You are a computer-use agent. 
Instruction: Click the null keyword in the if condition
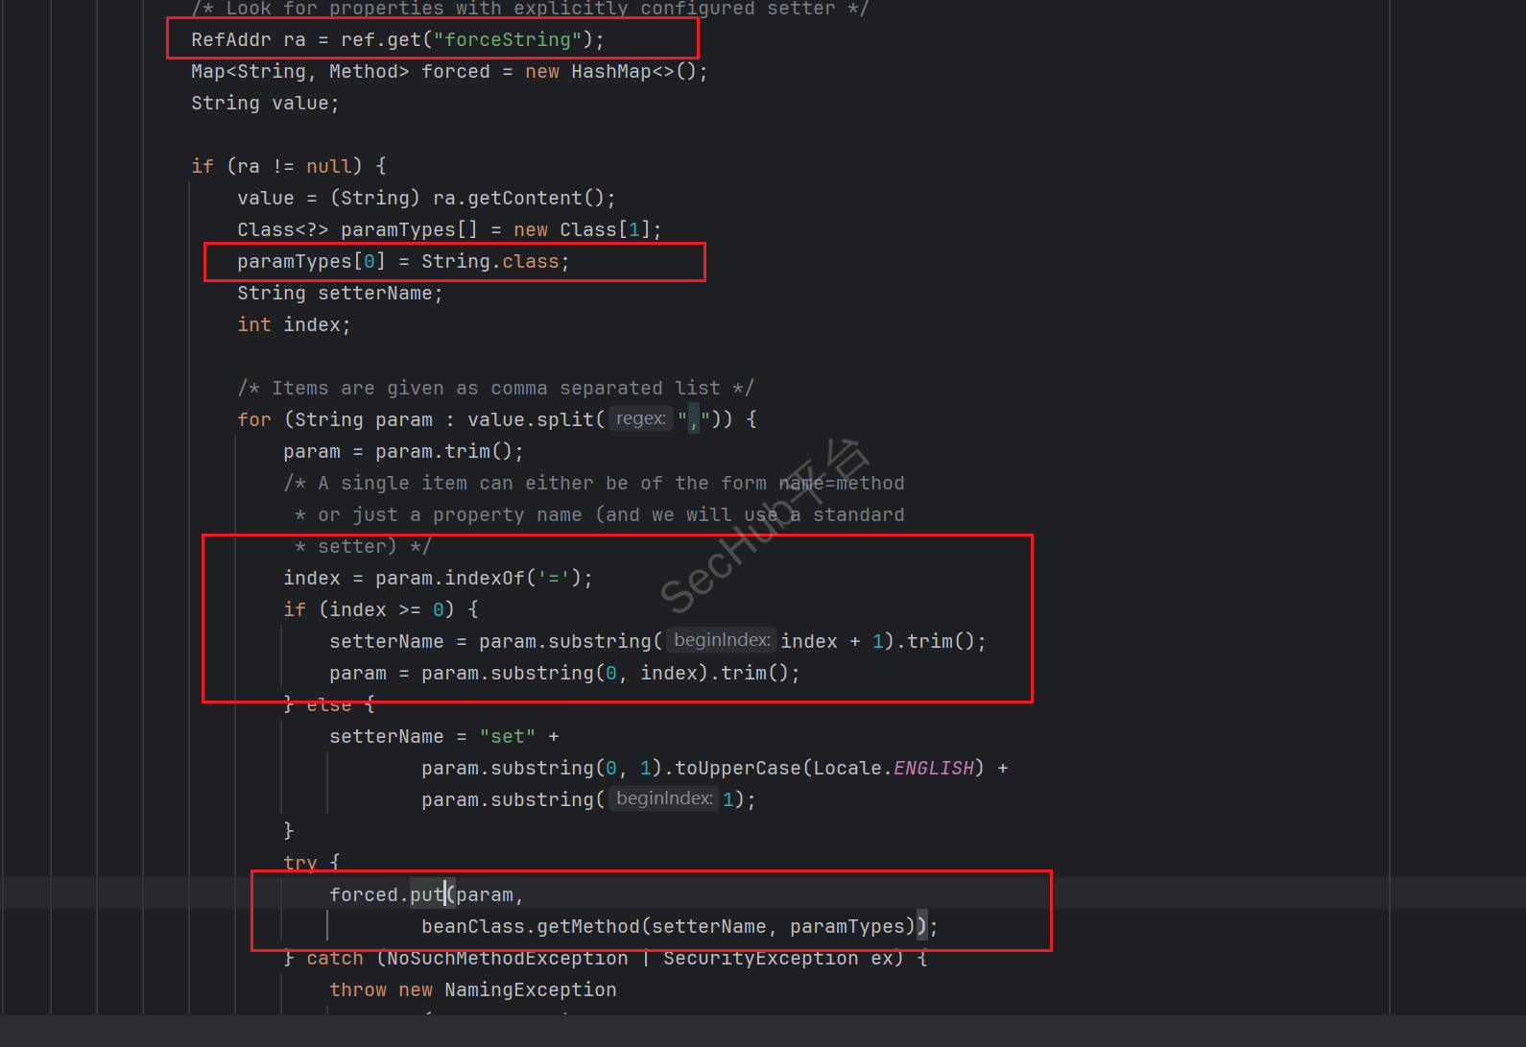coord(328,166)
